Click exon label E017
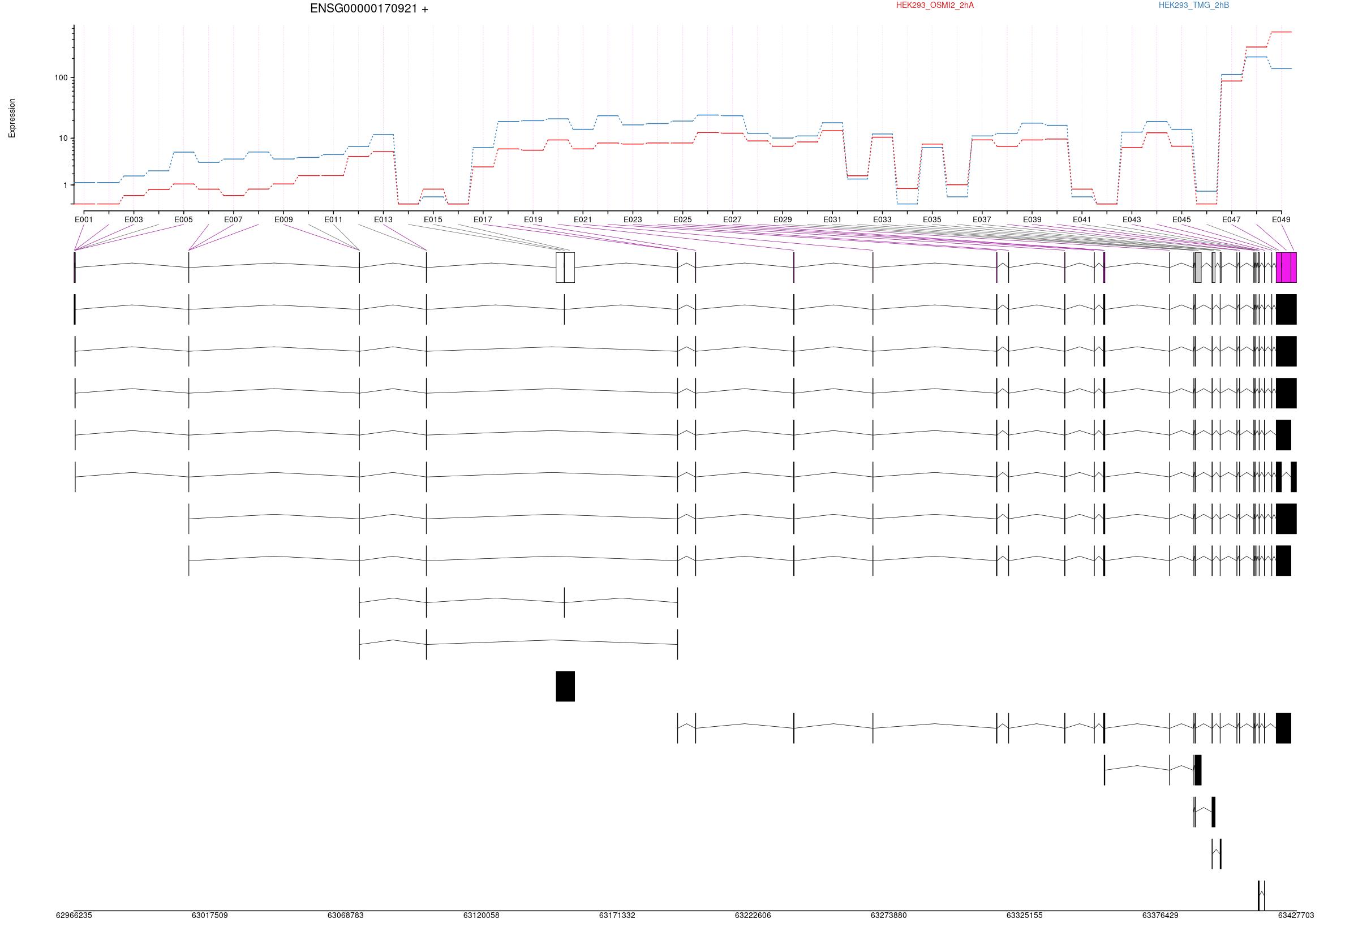This screenshot has height=927, width=1358. pos(483,219)
